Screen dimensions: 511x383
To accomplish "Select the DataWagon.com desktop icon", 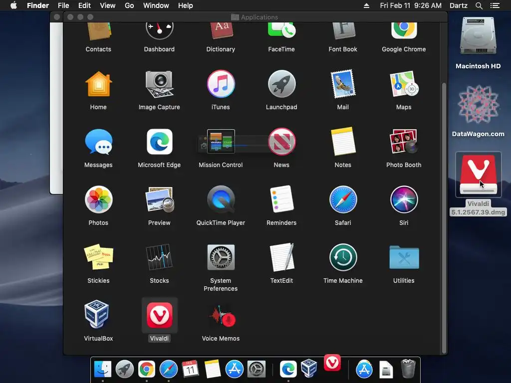I will (x=478, y=104).
